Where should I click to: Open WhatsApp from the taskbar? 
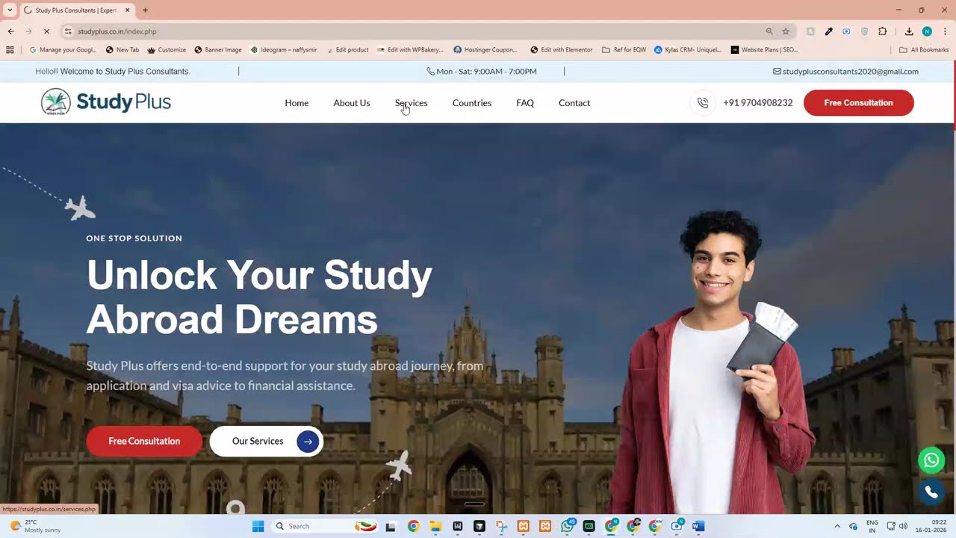(x=568, y=526)
